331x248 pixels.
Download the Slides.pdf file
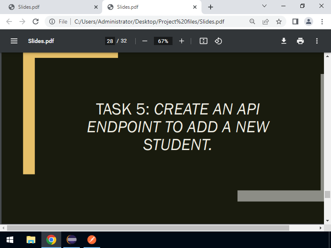[x=284, y=41]
